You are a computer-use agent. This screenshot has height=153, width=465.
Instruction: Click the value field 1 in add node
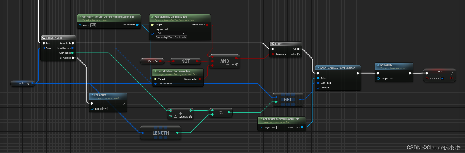pos(175,116)
